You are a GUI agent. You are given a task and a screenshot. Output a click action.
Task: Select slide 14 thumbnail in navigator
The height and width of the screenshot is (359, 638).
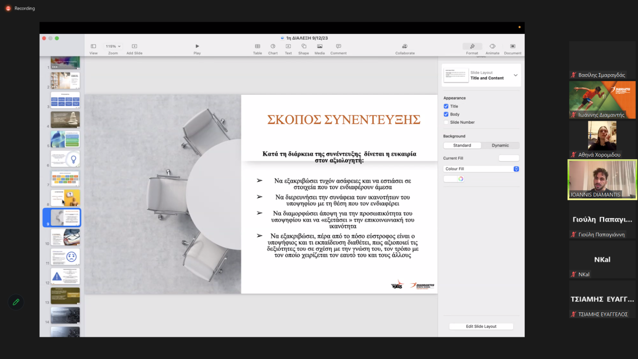click(x=65, y=315)
